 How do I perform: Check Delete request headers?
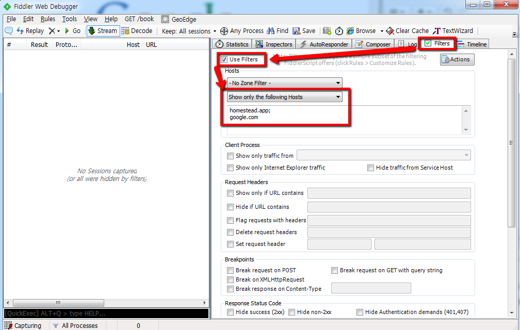(230, 232)
